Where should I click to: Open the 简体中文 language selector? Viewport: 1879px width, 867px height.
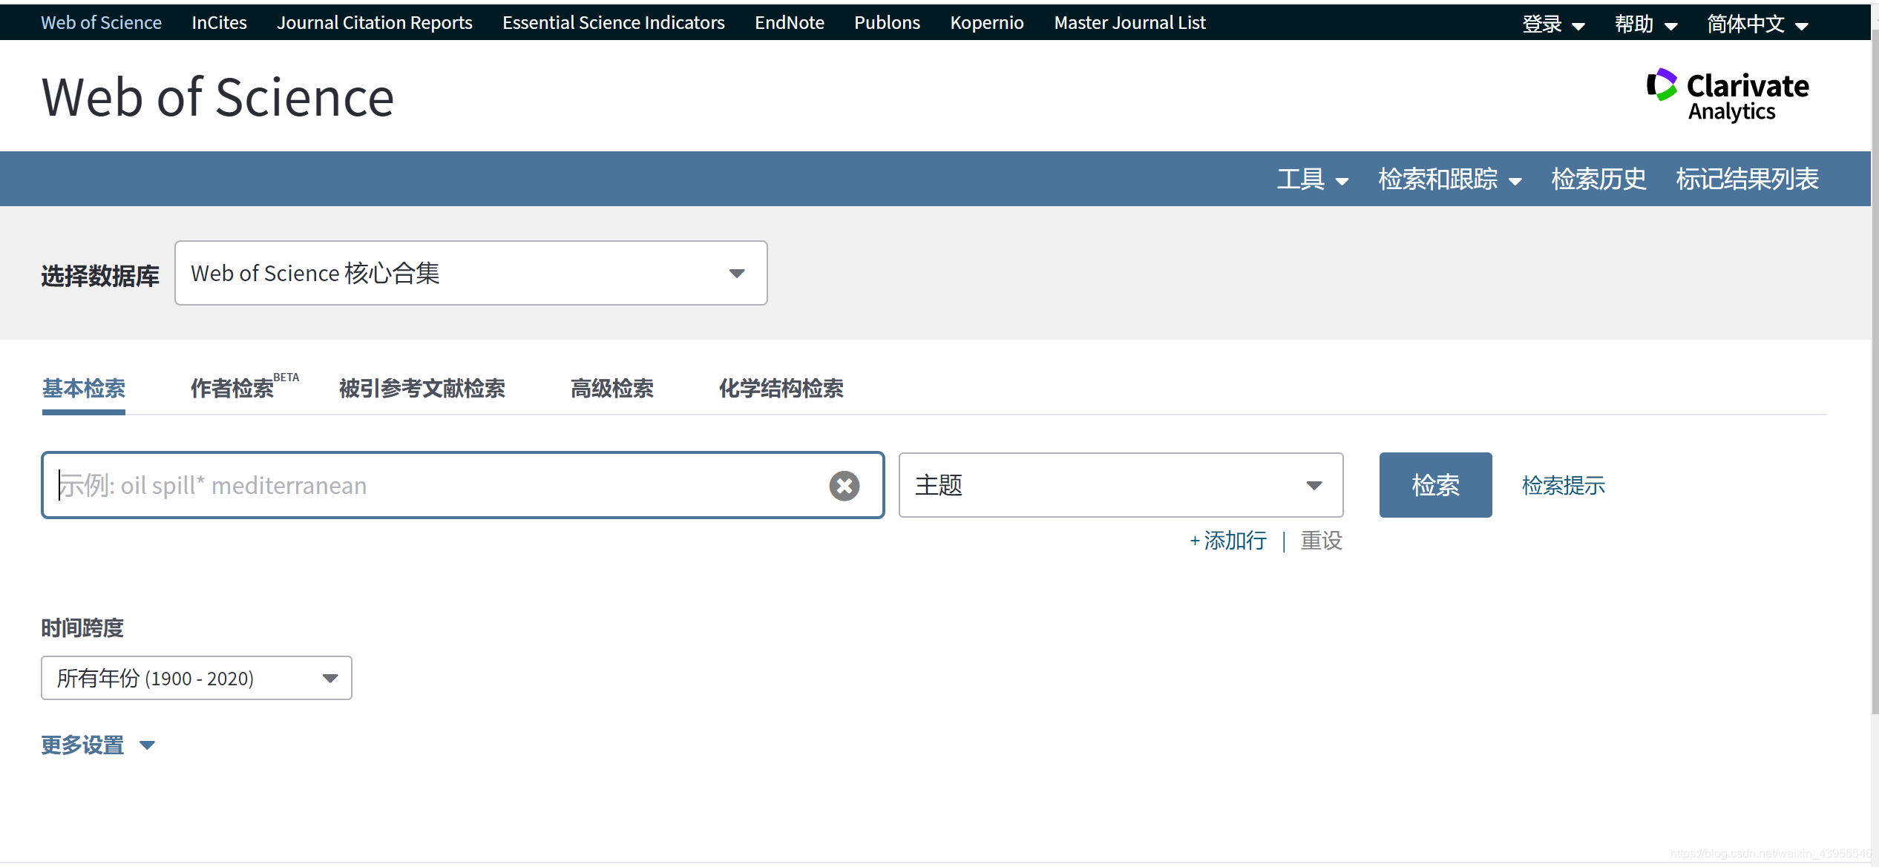pyautogui.click(x=1757, y=24)
